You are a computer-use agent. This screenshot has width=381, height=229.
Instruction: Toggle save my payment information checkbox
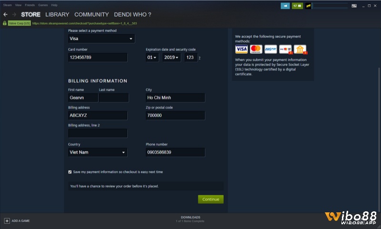[70, 172]
